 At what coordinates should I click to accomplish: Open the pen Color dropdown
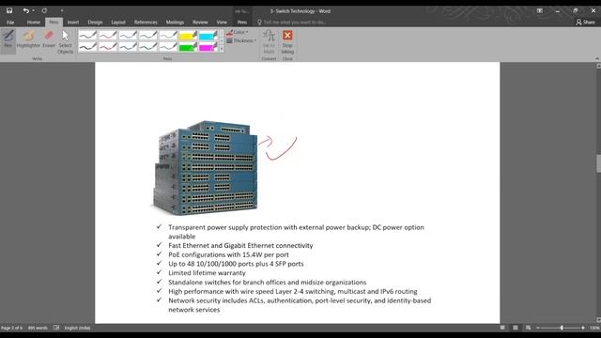coord(238,32)
